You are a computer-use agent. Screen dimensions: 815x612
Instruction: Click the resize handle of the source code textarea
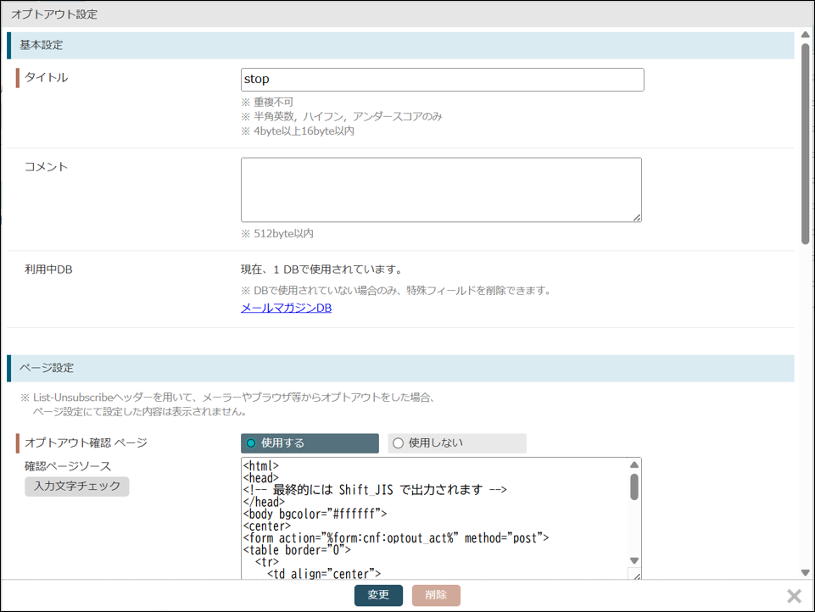pos(634,575)
